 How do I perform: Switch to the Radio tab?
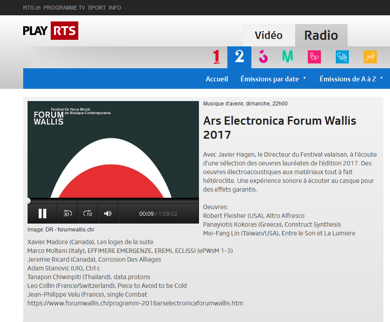[321, 35]
